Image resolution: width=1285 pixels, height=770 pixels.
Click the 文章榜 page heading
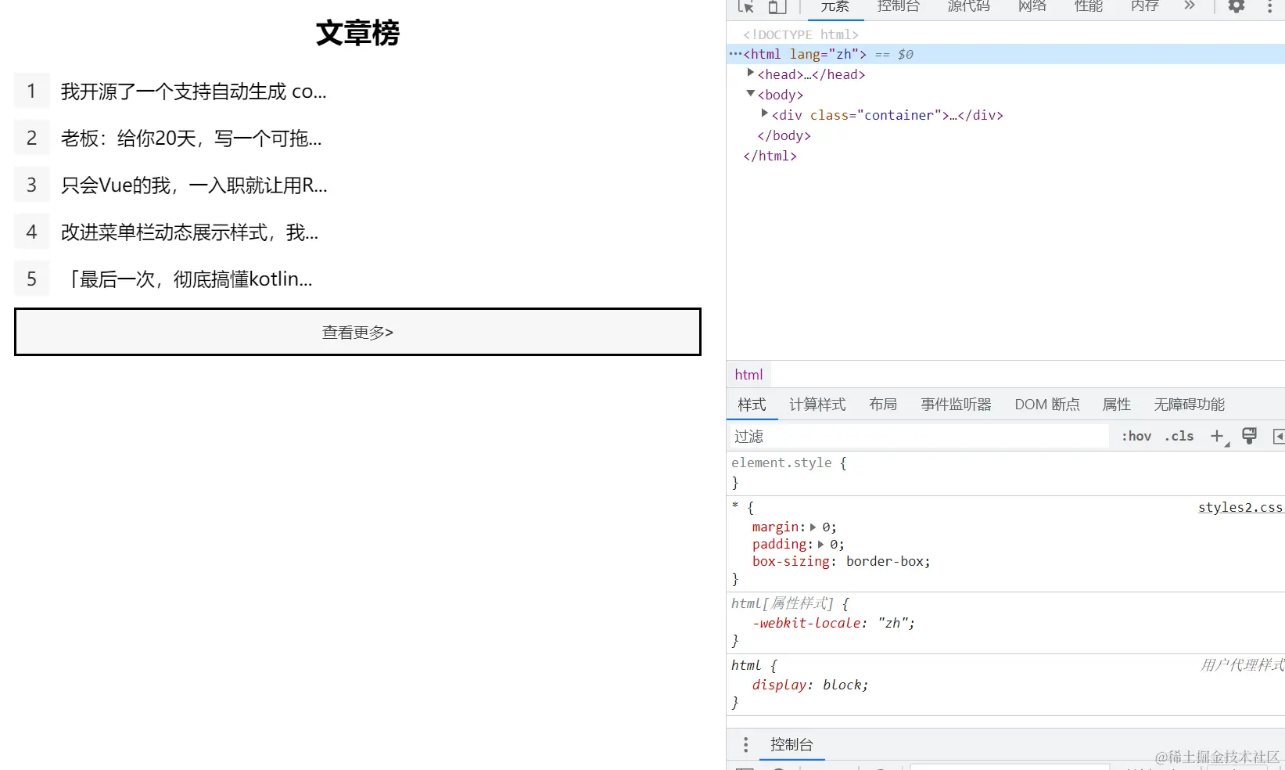tap(357, 33)
